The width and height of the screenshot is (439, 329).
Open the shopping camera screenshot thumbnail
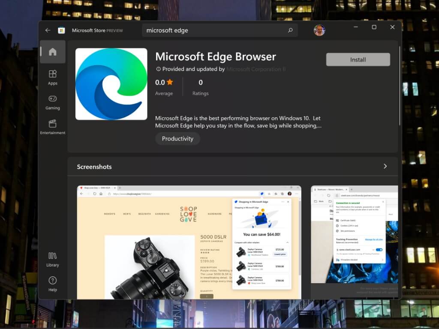(189, 242)
